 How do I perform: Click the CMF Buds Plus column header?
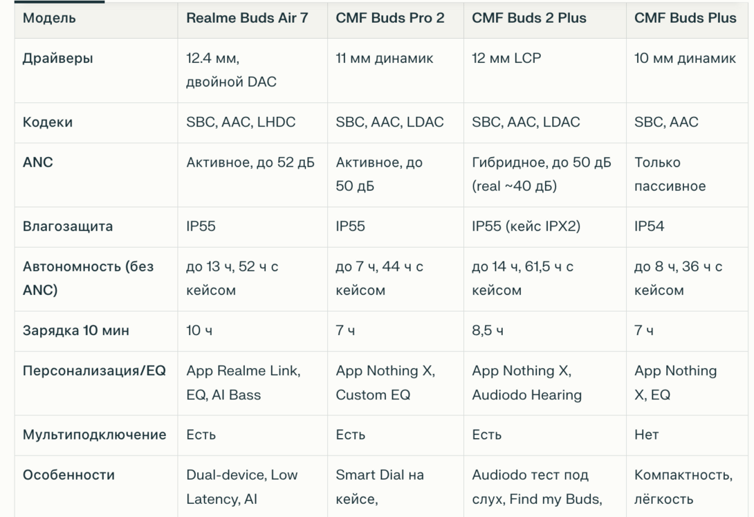click(x=685, y=18)
